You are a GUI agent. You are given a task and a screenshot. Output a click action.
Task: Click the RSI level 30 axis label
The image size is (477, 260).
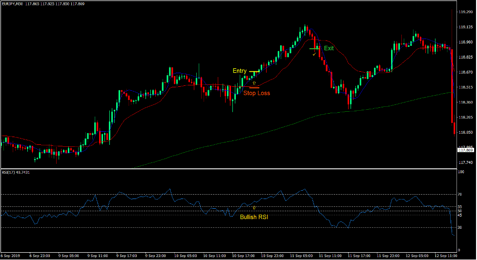pyautogui.click(x=459, y=228)
